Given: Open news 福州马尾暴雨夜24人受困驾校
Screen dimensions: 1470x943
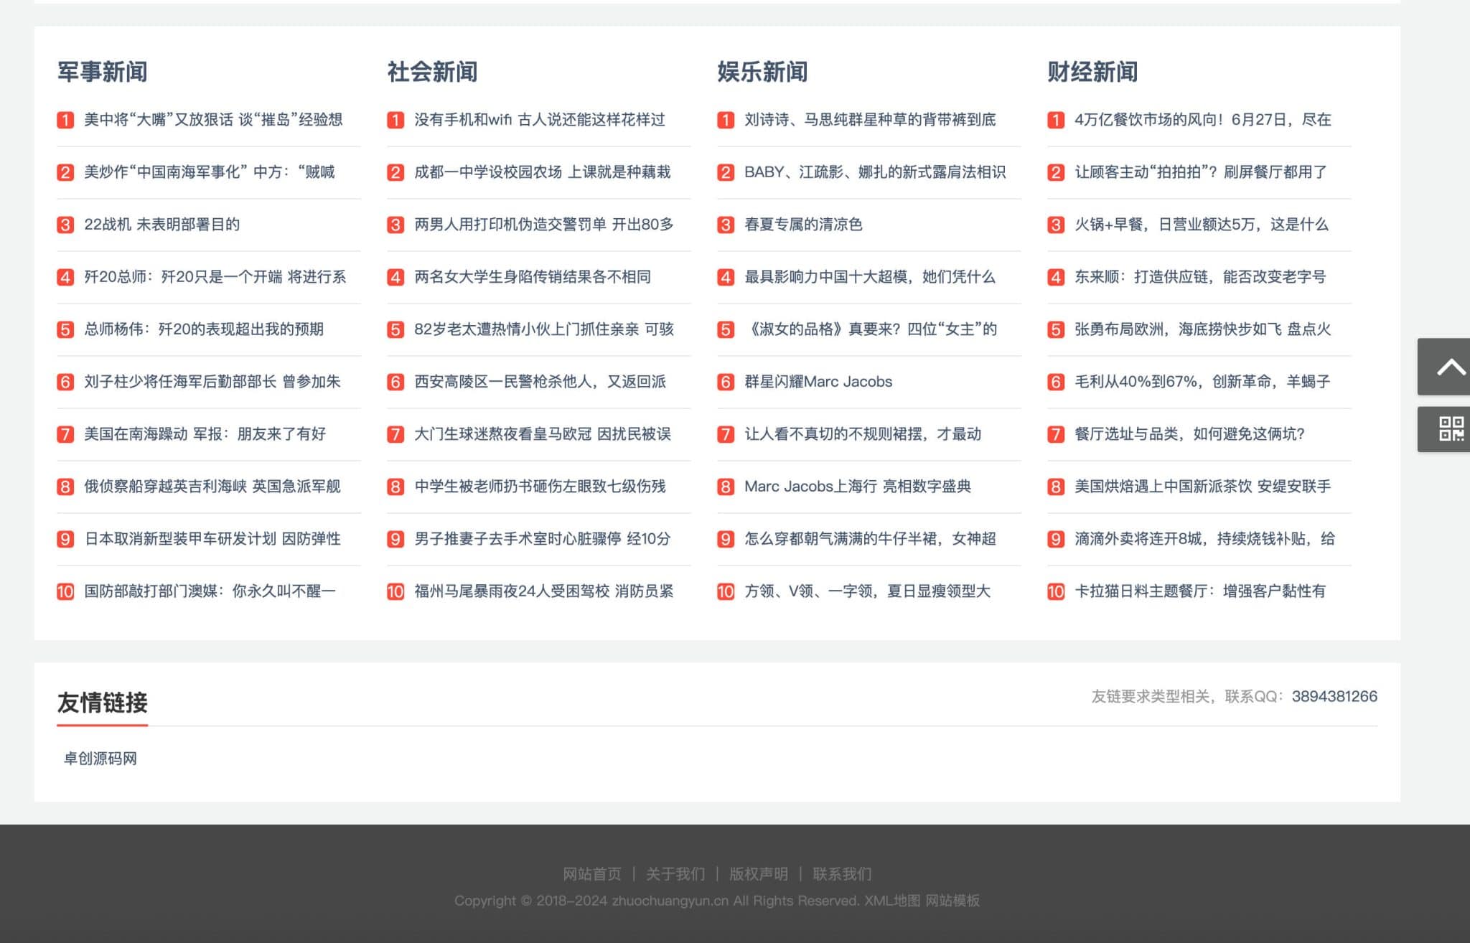Looking at the screenshot, I should pyautogui.click(x=544, y=591).
